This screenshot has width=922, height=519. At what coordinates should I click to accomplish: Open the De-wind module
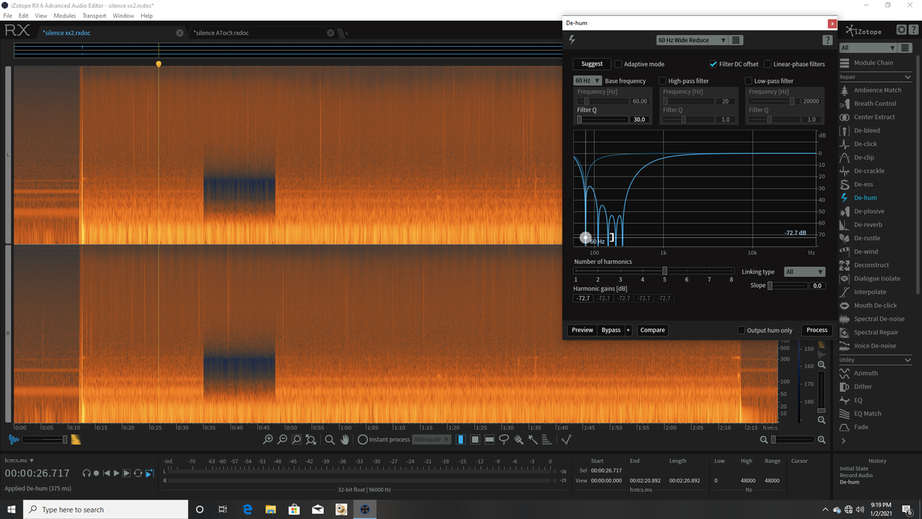click(x=859, y=252)
